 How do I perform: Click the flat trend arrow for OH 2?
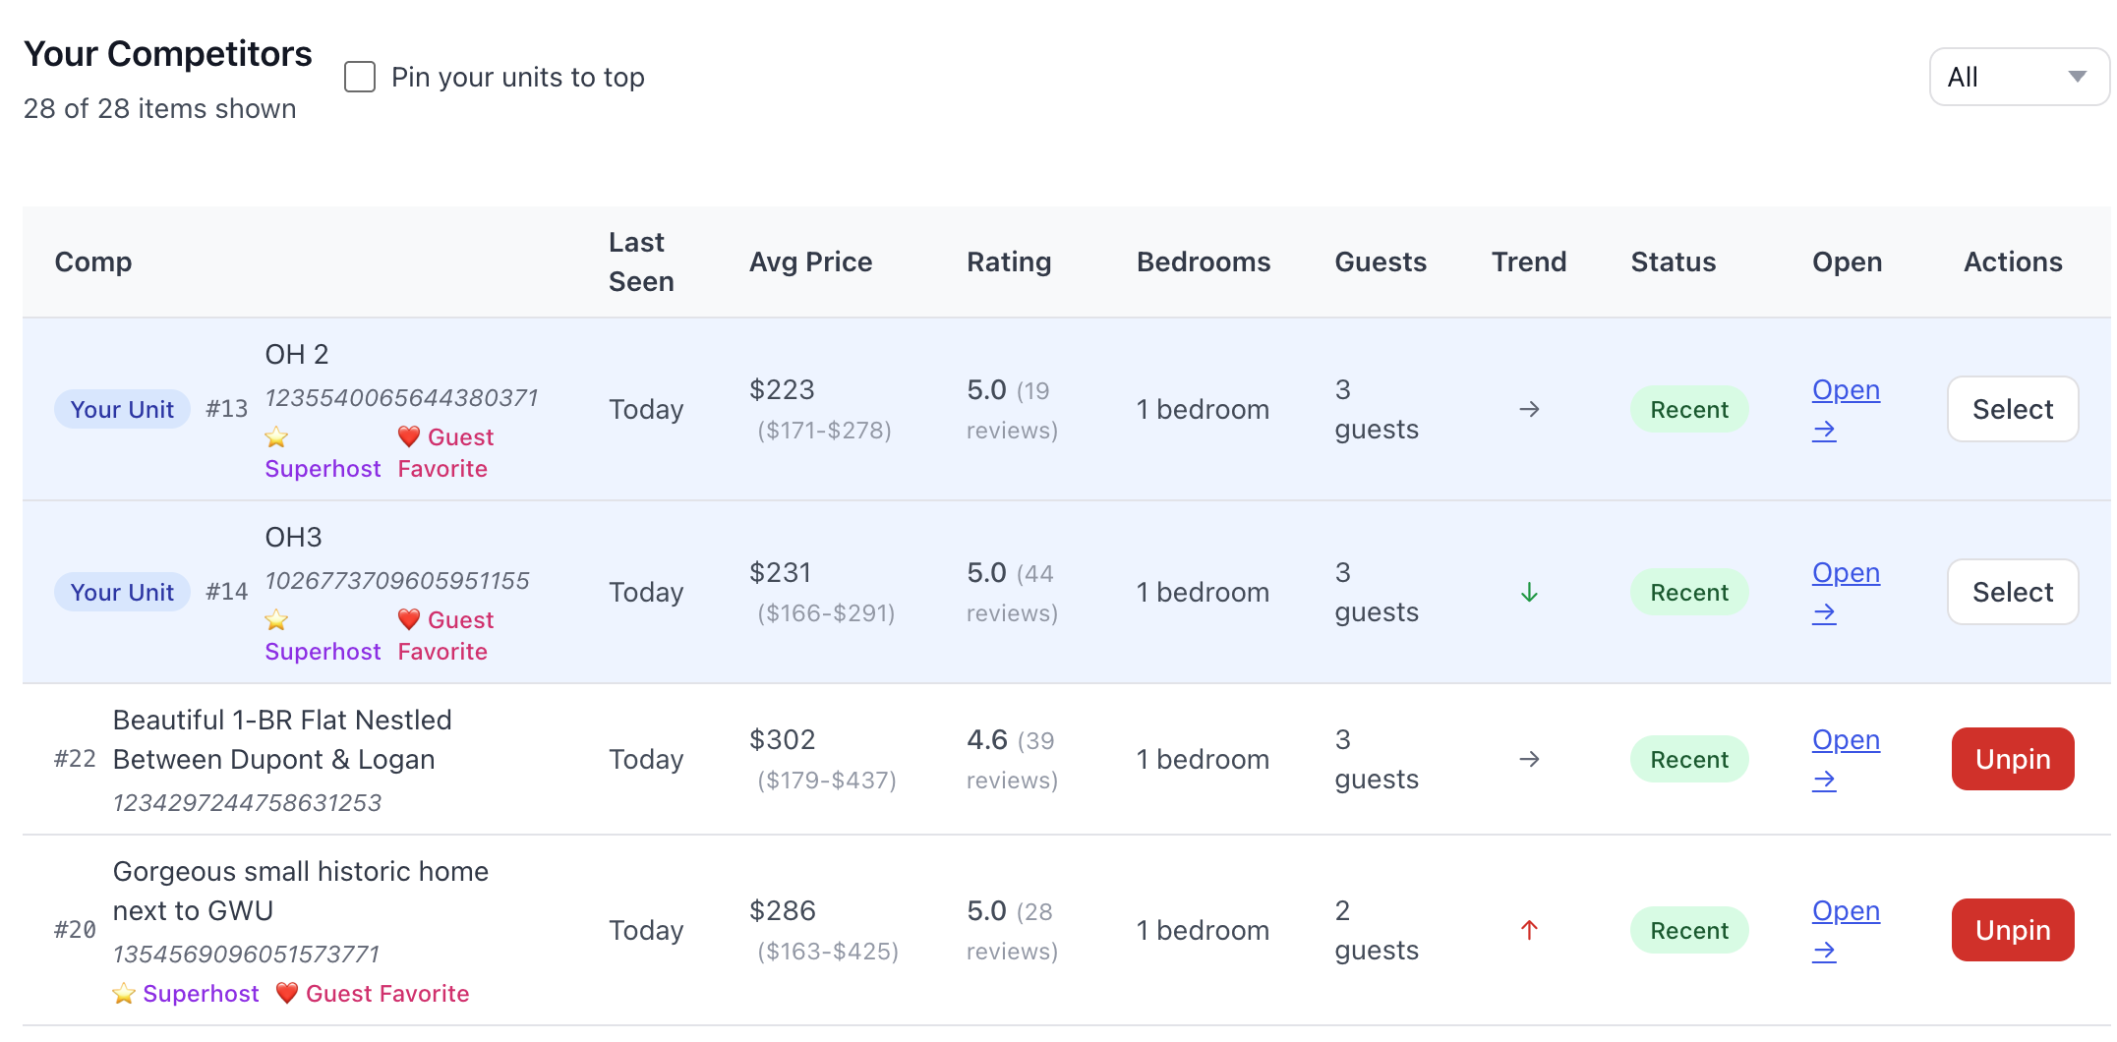click(1529, 409)
